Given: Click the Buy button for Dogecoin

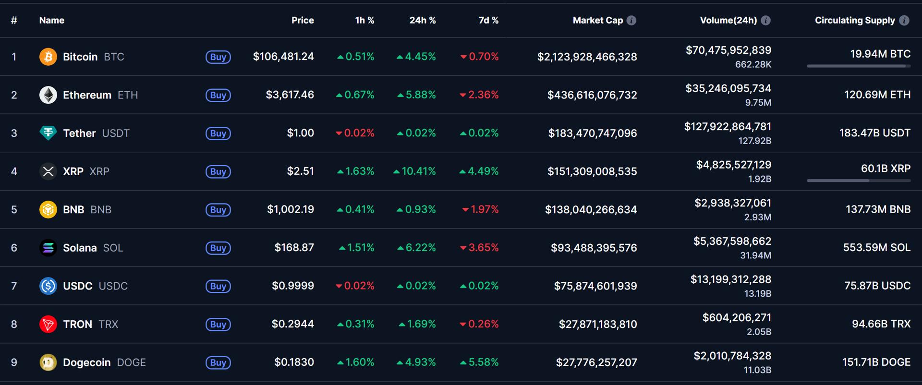Looking at the screenshot, I should click(x=218, y=363).
